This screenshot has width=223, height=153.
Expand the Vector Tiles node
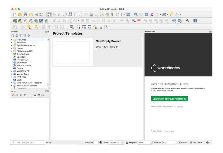[x=11, y=74]
